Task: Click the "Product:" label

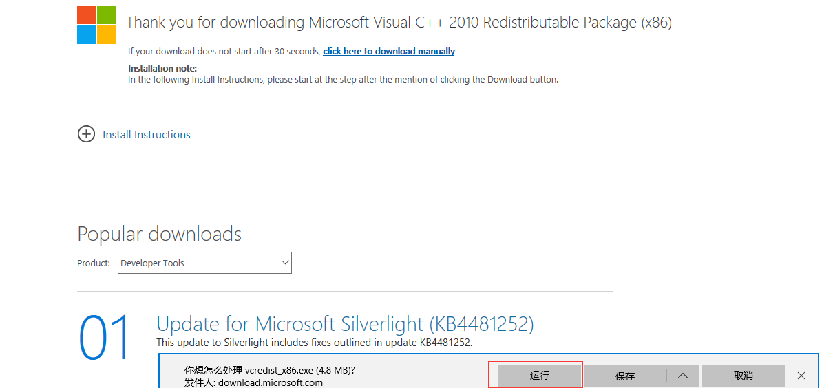Action: click(94, 263)
